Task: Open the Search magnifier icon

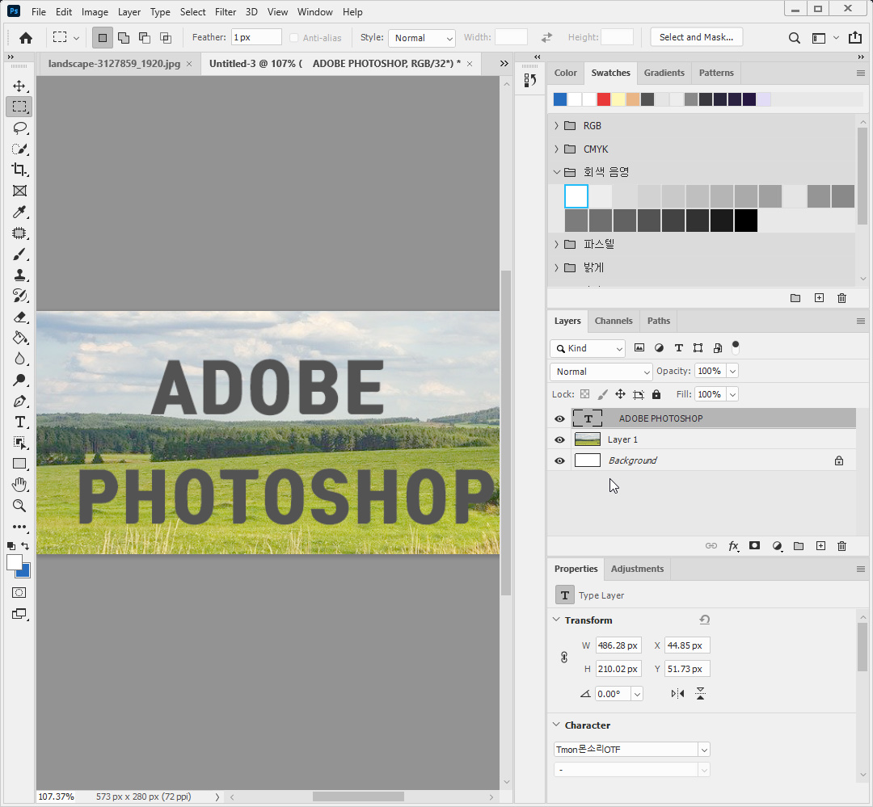Action: click(x=795, y=38)
